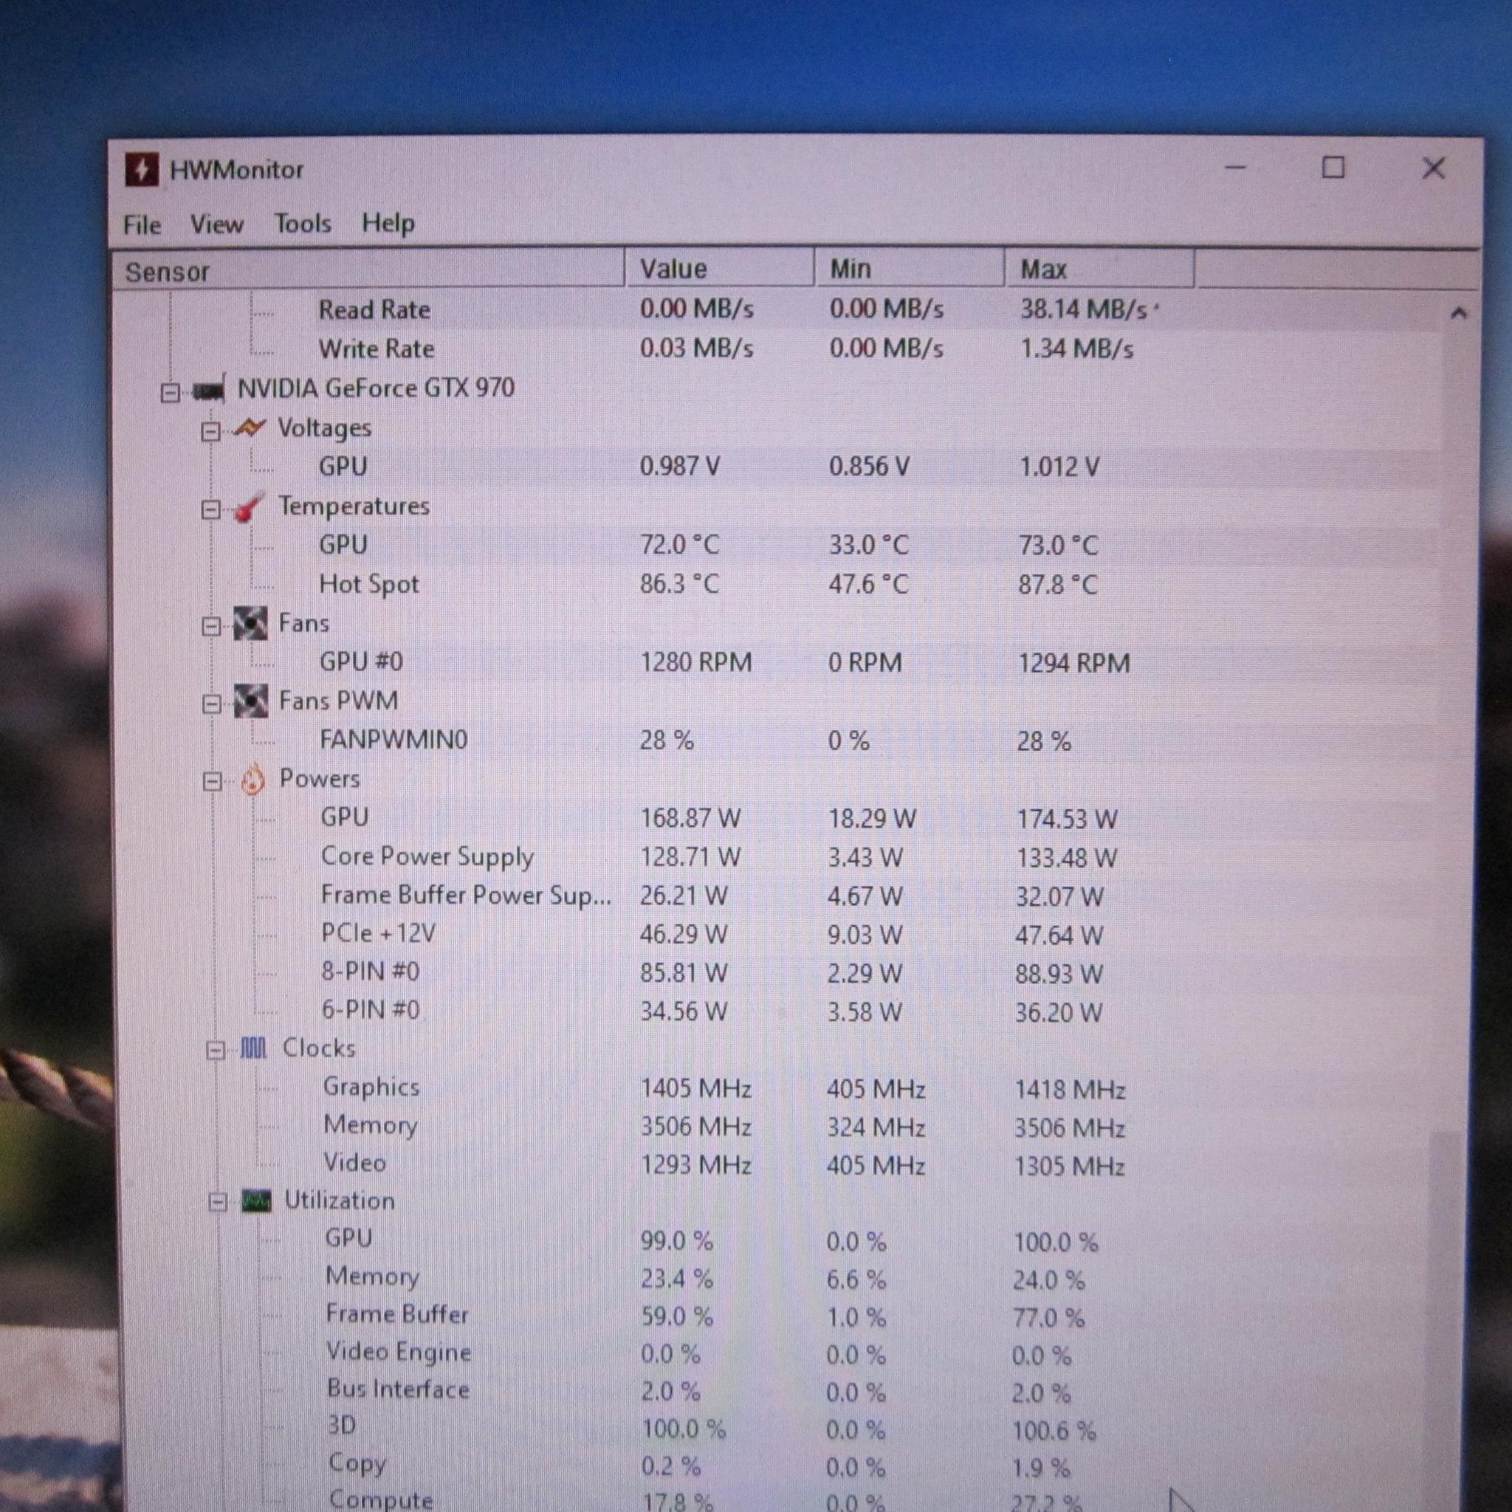Collapse the Temperatures section
1512x1512 pixels.
pos(211,510)
